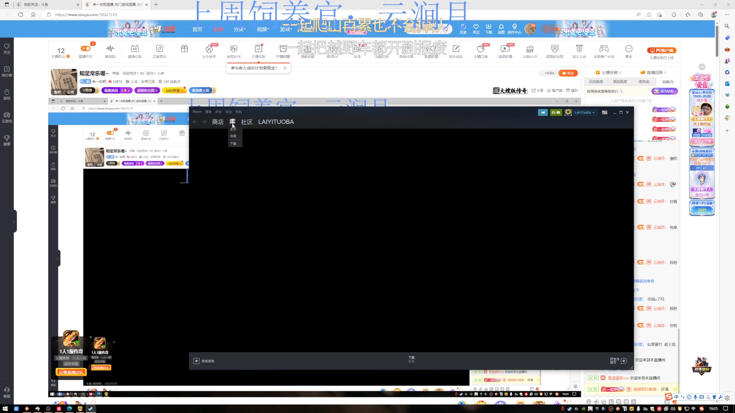This screenshot has height=413, width=735.
Task: Open 排行榜 ranking in left sidebar
Action: tap(7, 71)
